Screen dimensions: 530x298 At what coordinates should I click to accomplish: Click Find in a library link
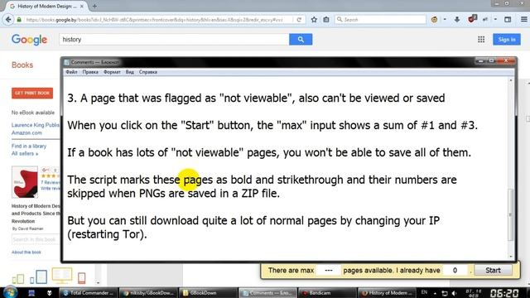29,146
